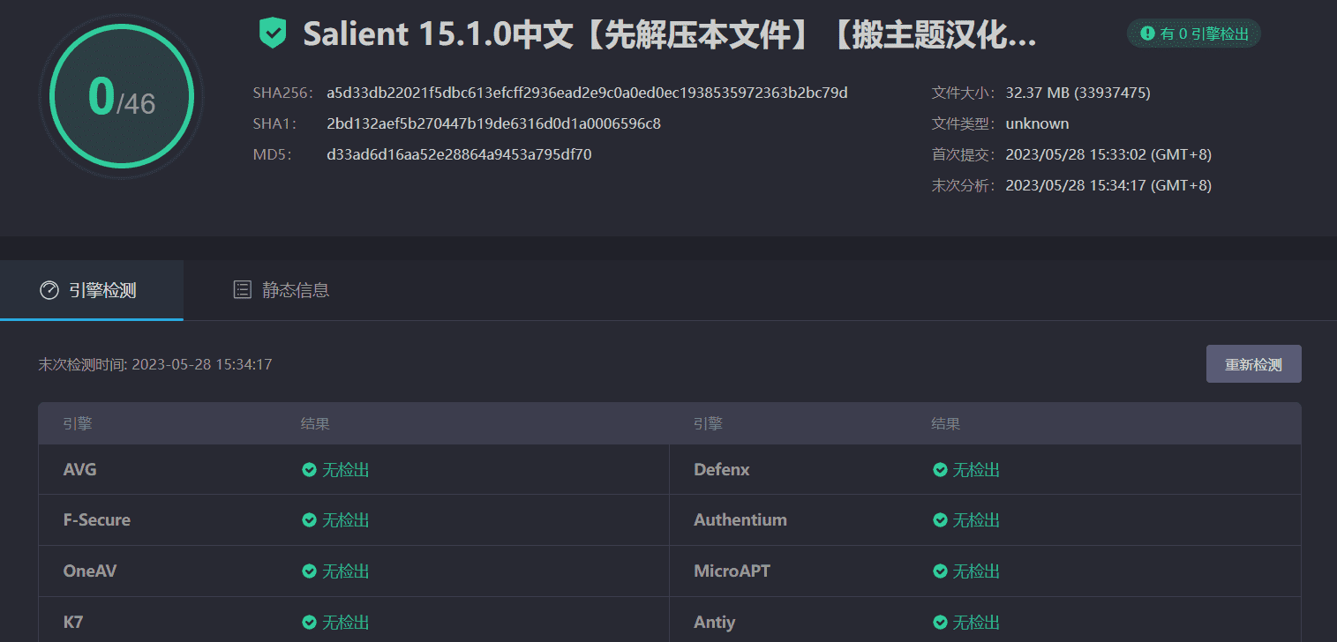Click the 末次检测时间 line above the table
This screenshot has width=1337, height=642.
click(x=155, y=364)
